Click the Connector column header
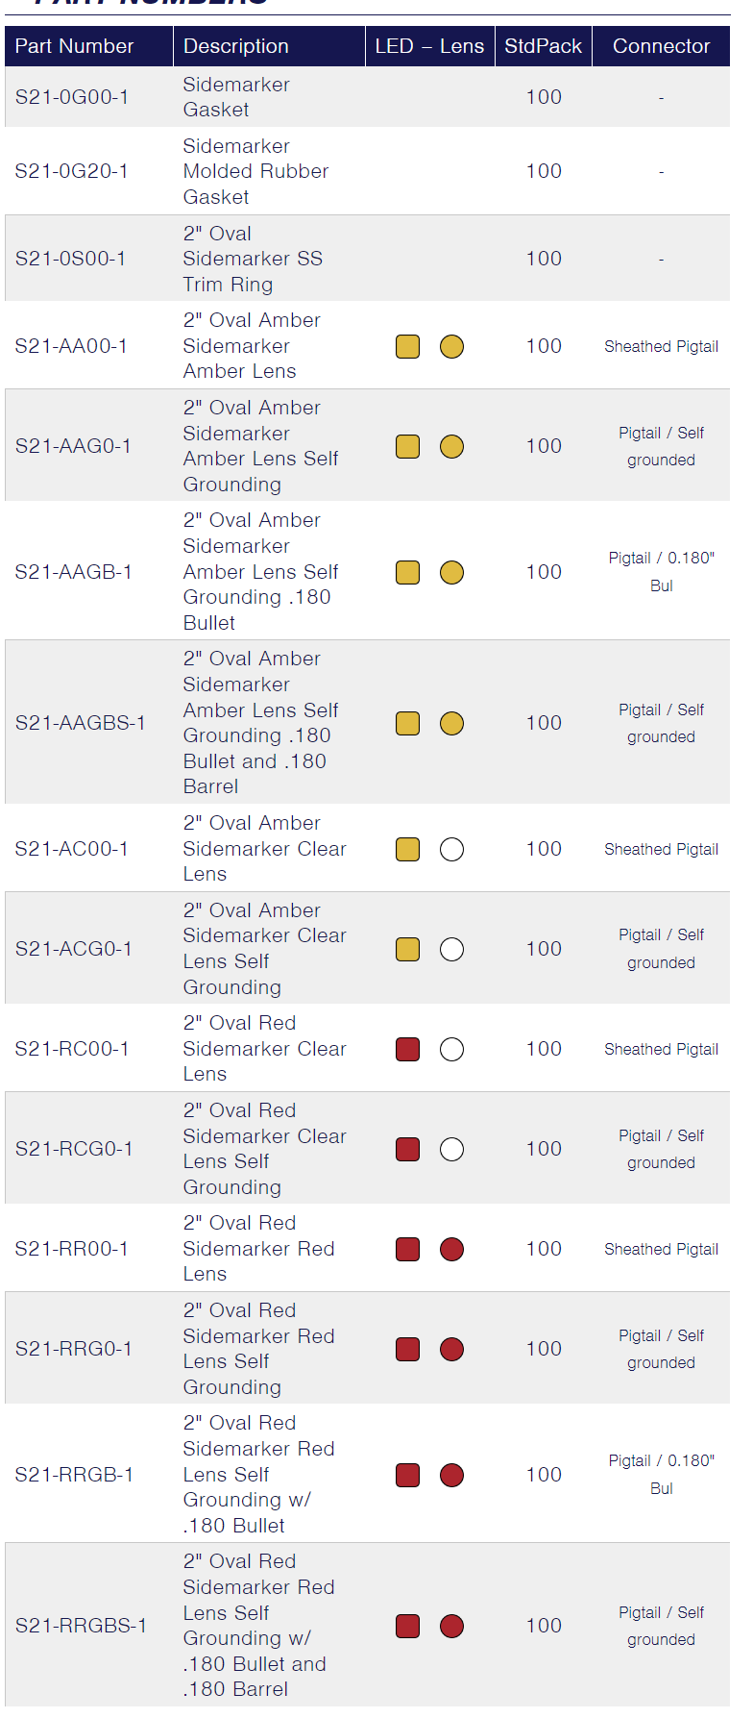Viewport: 753px width, 1718px height. 661,46
